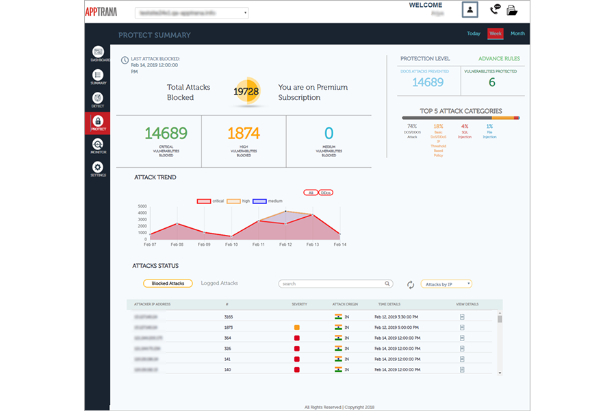Toggle the high legend in Attack Trend
Screen dimensions: 616x411
click(233, 201)
